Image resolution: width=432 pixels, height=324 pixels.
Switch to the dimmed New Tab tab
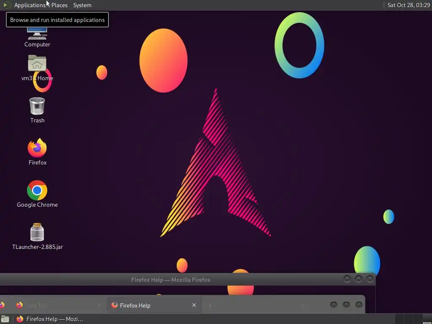click(58, 305)
